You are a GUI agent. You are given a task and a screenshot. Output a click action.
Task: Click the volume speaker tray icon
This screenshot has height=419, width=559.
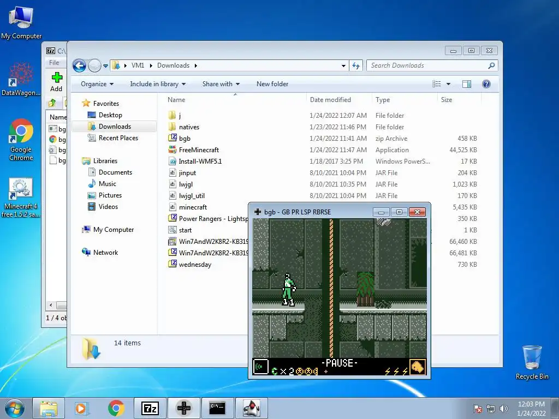(x=504, y=409)
